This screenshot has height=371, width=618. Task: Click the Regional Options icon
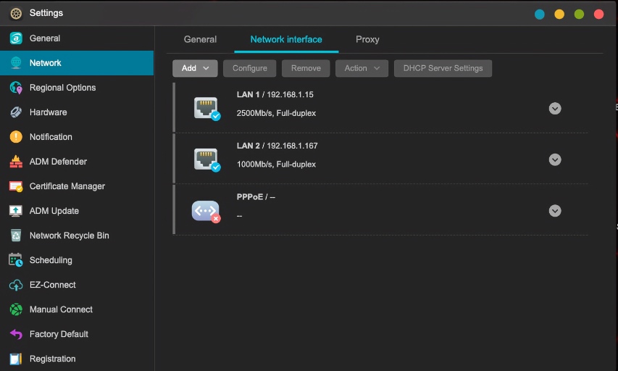click(16, 88)
